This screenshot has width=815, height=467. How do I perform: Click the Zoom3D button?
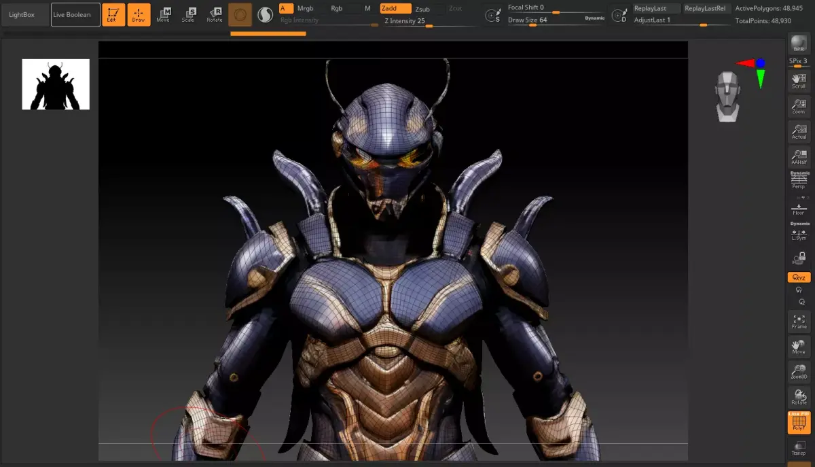coord(799,372)
